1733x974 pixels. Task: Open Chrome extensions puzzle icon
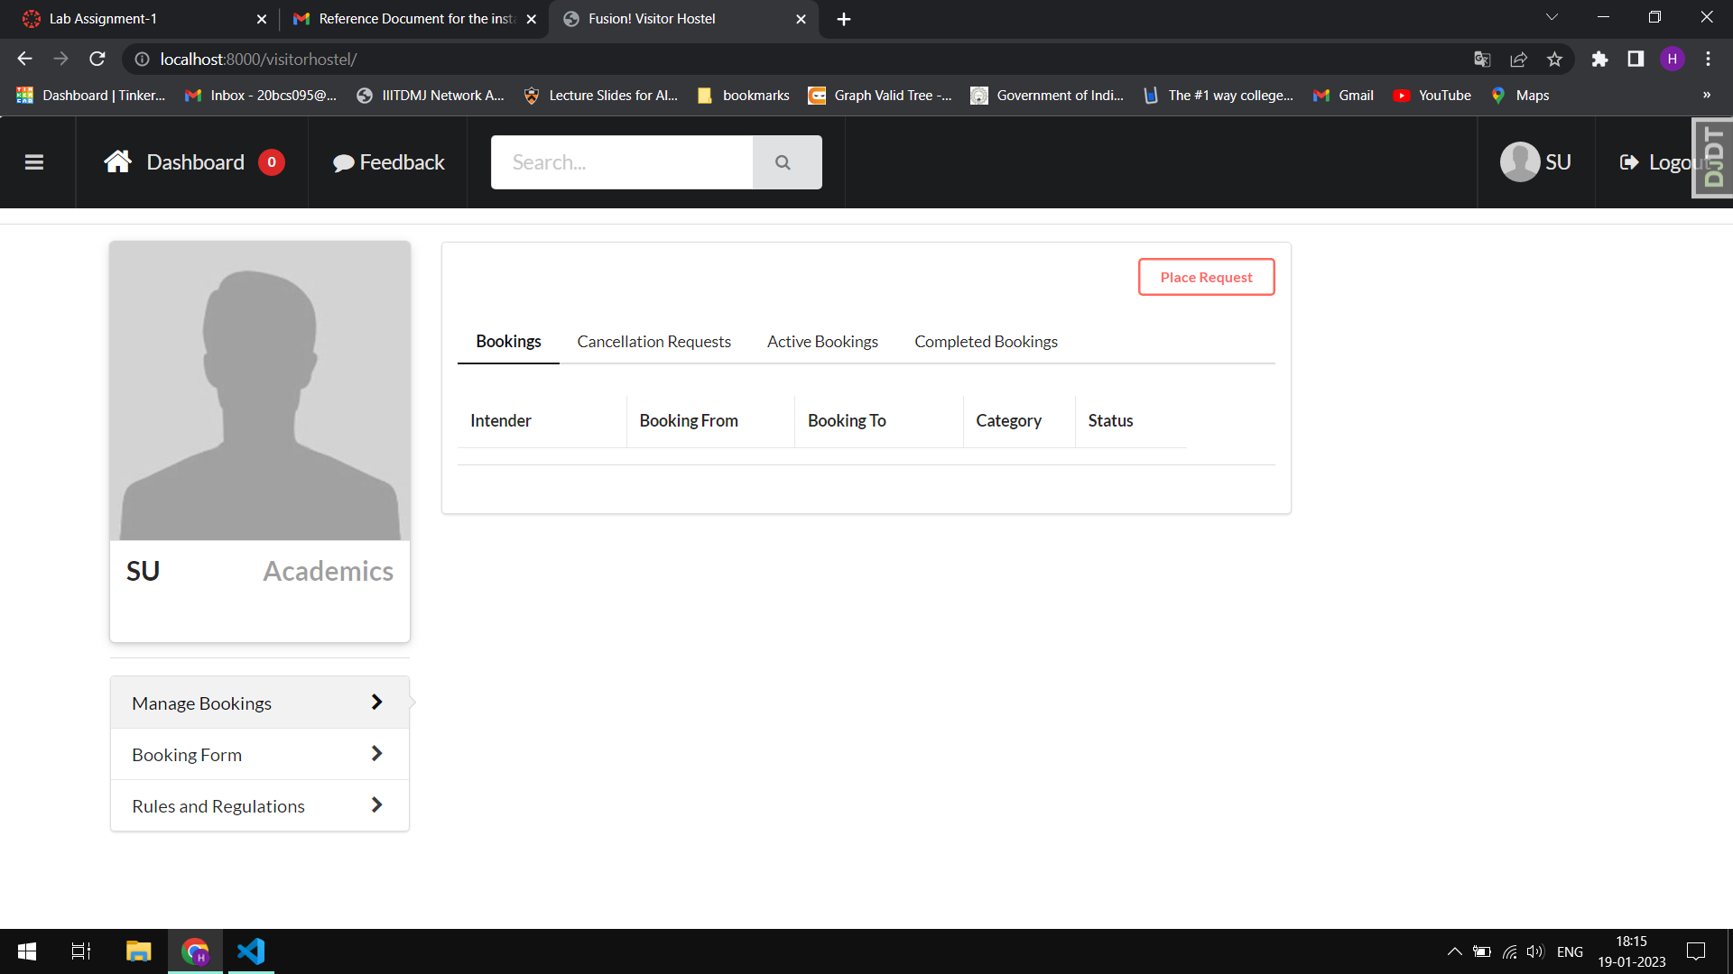1599,60
